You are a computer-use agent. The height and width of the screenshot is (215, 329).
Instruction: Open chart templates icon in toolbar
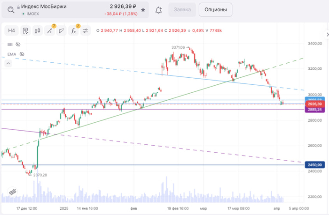point(25,31)
